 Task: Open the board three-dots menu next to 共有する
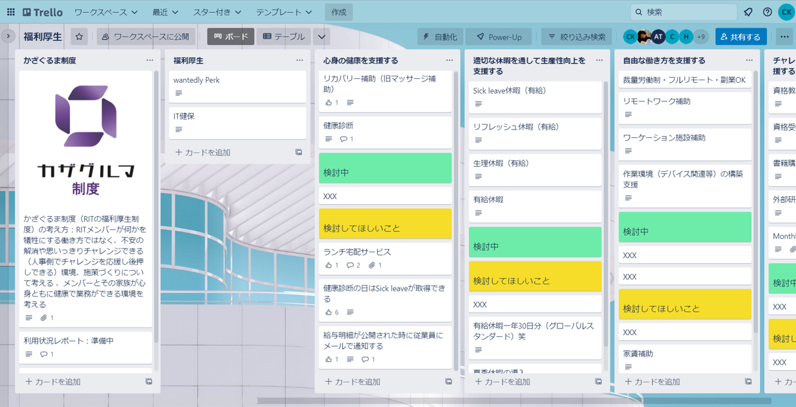pyautogui.click(x=784, y=37)
